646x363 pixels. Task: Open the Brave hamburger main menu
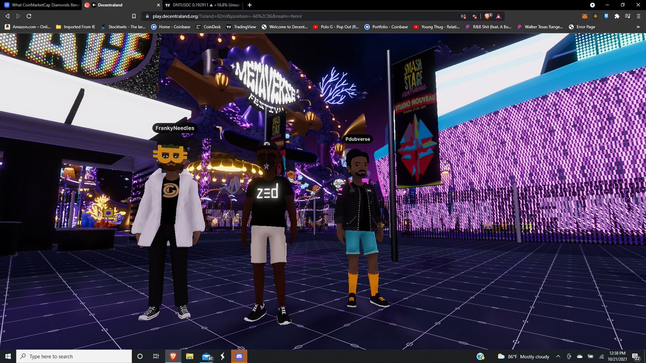[638, 16]
